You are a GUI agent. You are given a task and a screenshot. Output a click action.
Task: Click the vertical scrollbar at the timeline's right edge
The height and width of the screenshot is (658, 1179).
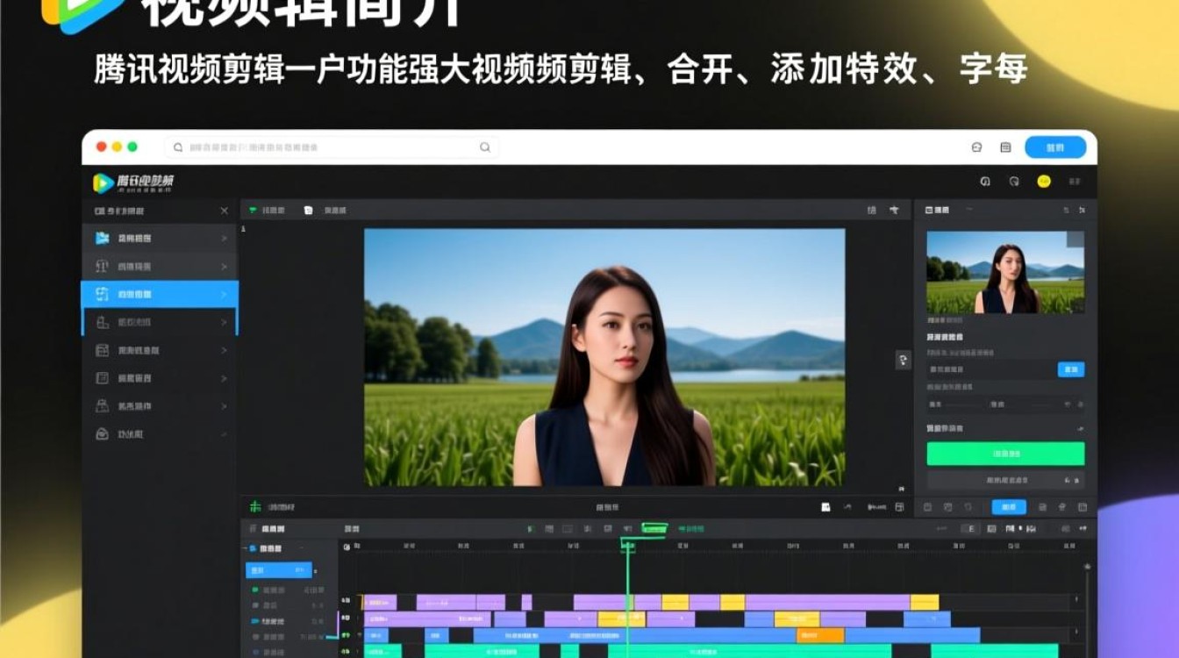click(1087, 610)
